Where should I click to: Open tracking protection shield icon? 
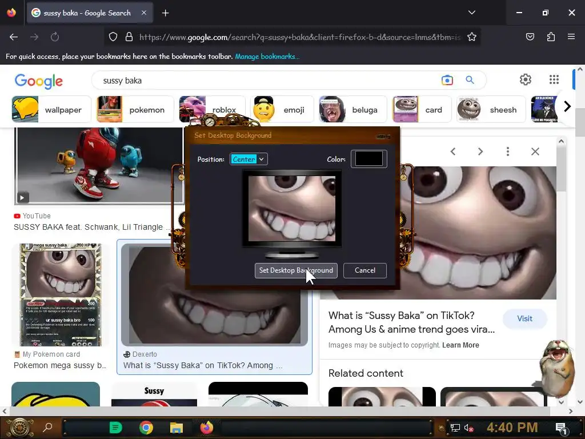click(x=113, y=37)
